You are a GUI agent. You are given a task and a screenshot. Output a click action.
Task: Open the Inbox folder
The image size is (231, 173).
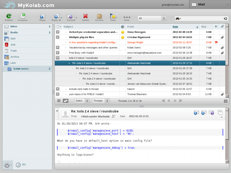pyautogui.click(x=27, y=27)
